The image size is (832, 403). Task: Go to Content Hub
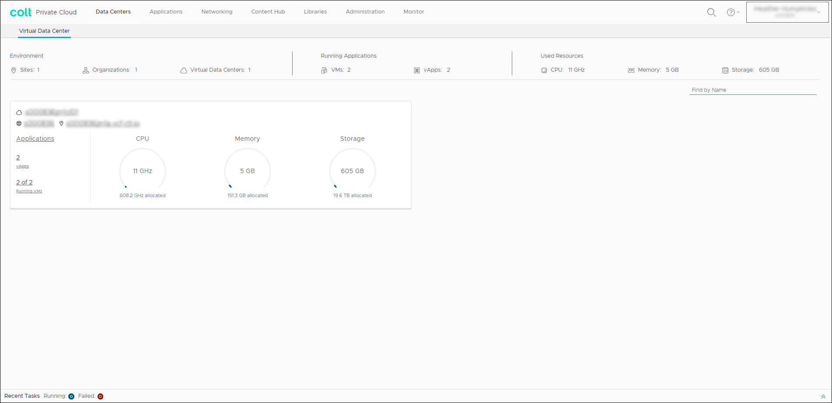coord(268,12)
